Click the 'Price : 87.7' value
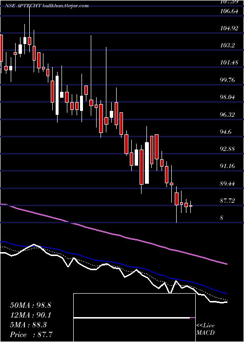244x342 pixels. coord(31,335)
